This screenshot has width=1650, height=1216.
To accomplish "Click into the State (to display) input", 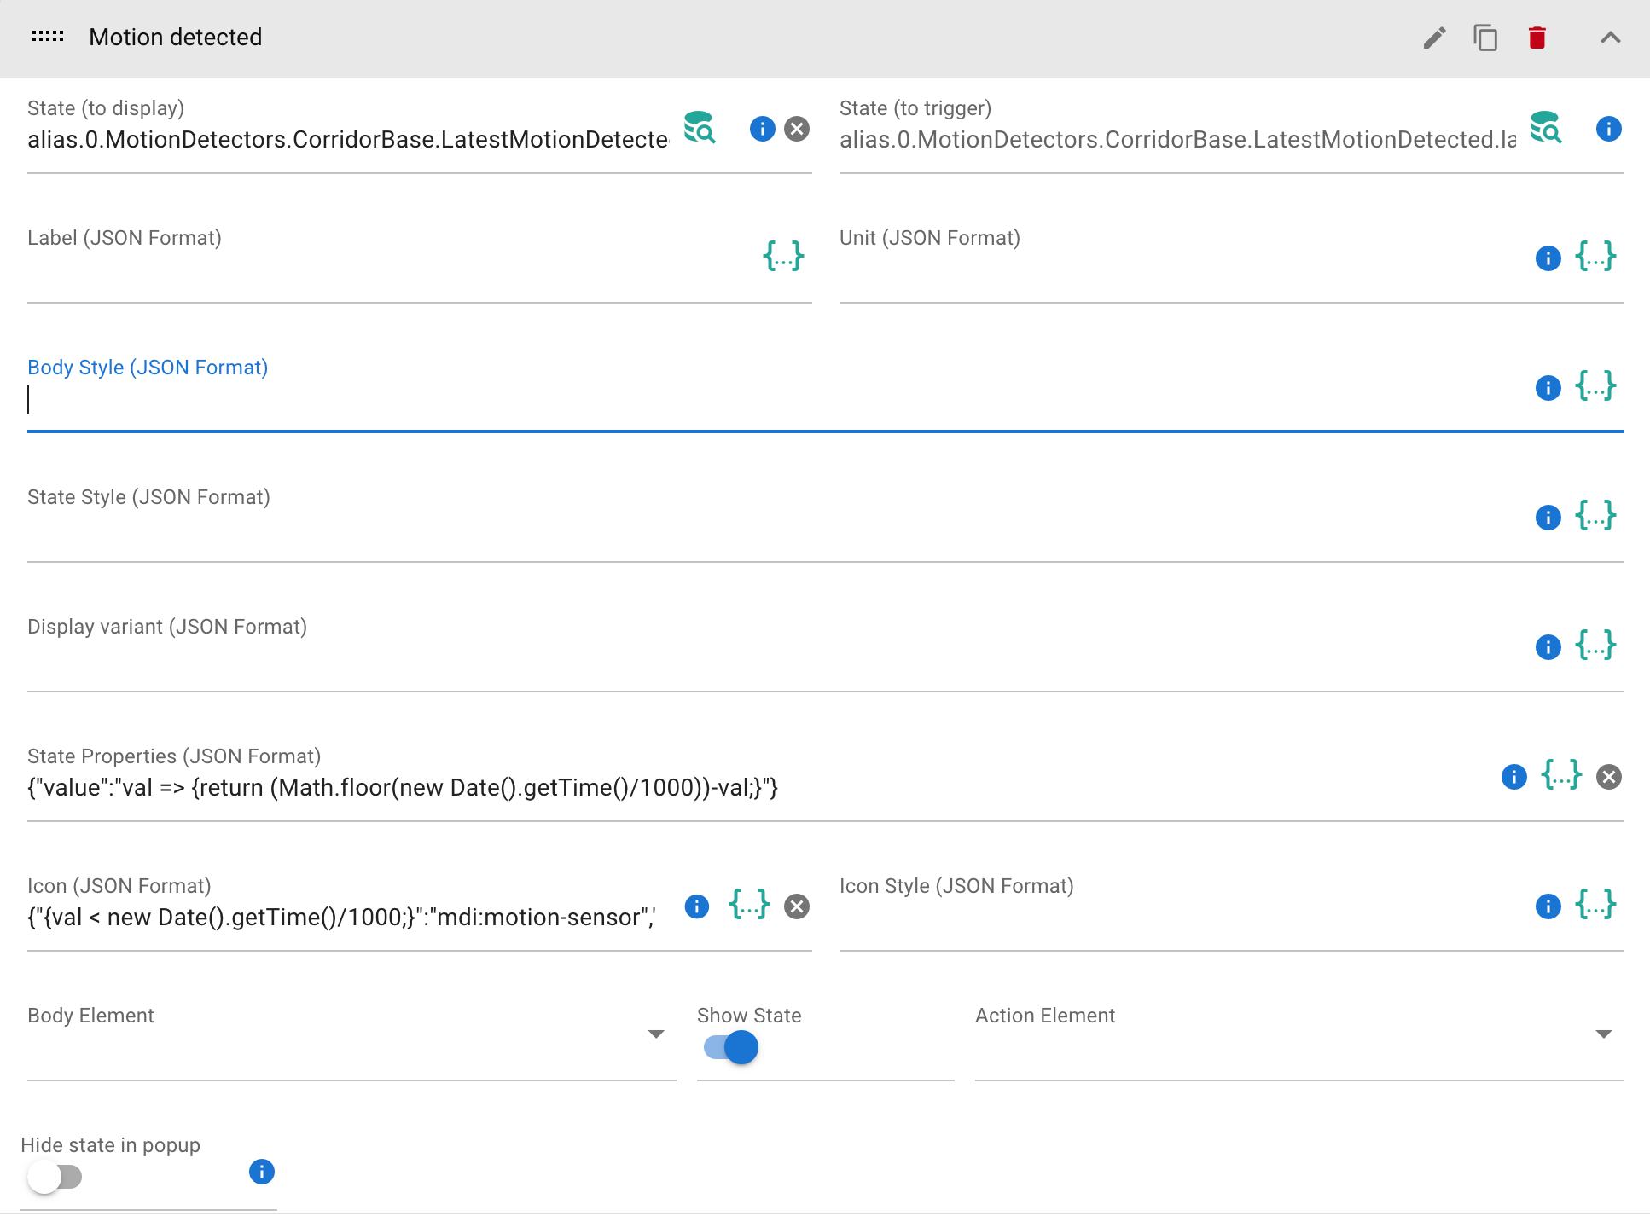I will [x=348, y=140].
